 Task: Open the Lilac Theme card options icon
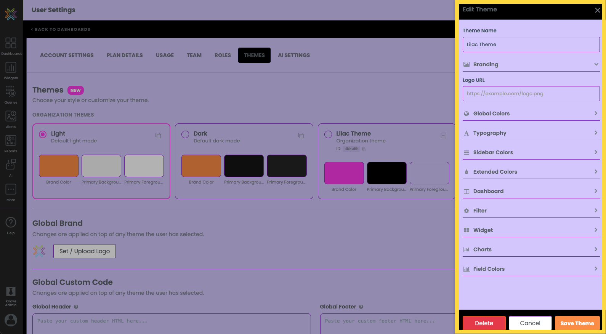(443, 136)
